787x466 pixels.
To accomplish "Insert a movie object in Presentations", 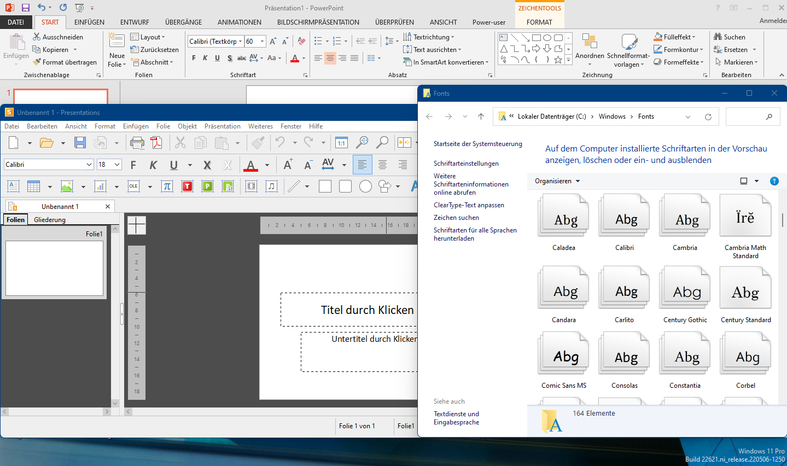I will click(x=251, y=186).
